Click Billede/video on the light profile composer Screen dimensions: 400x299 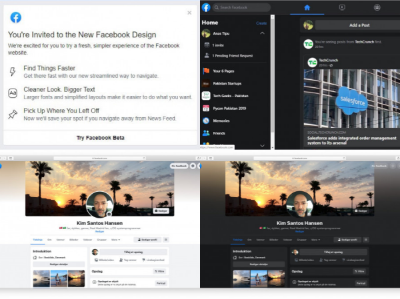pyautogui.click(x=104, y=260)
